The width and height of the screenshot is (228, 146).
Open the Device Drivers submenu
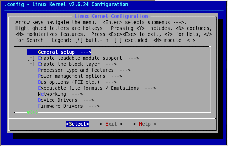[x=66, y=100]
